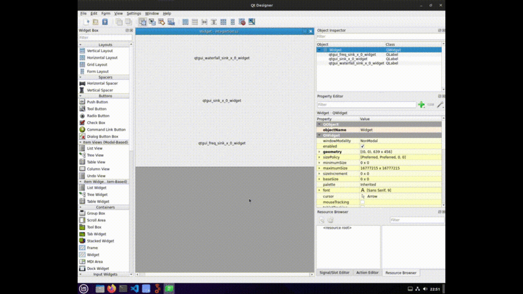This screenshot has height=294, width=523.
Task: Expand the geometry property row
Action: (x=319, y=152)
